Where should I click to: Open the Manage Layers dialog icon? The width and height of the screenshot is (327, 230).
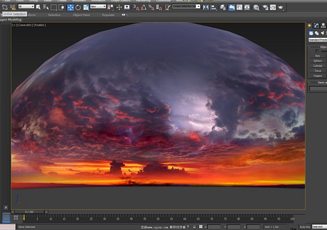pyautogui.click(x=223, y=7)
